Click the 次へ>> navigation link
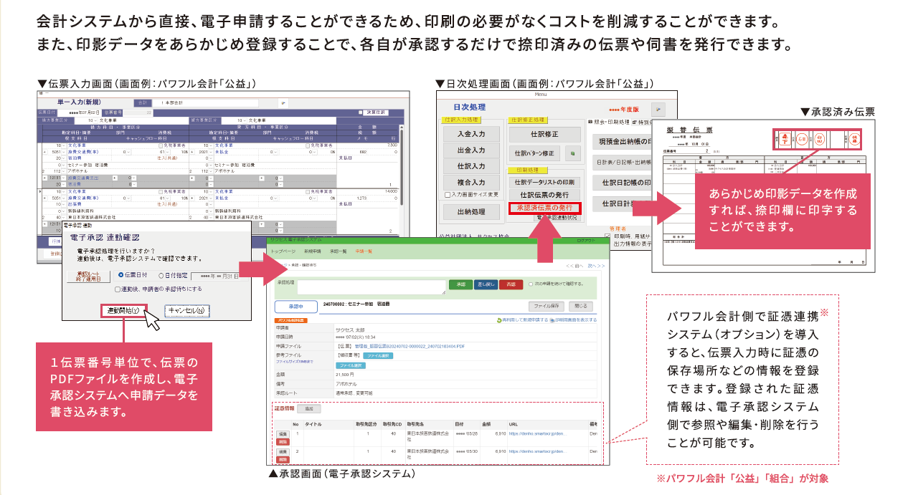The width and height of the screenshot is (908, 495). click(x=595, y=266)
